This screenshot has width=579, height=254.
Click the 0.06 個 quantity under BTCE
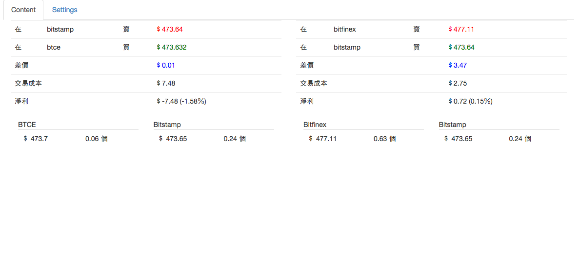(96, 139)
